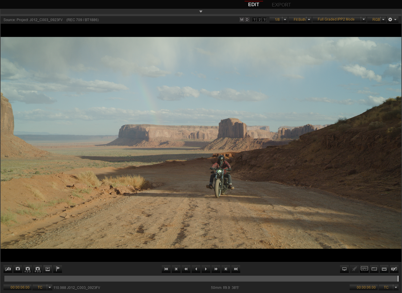Screen dimensions: 402x293
Task: Expand the Fit Both dropdown arrow
Action: (309, 19)
